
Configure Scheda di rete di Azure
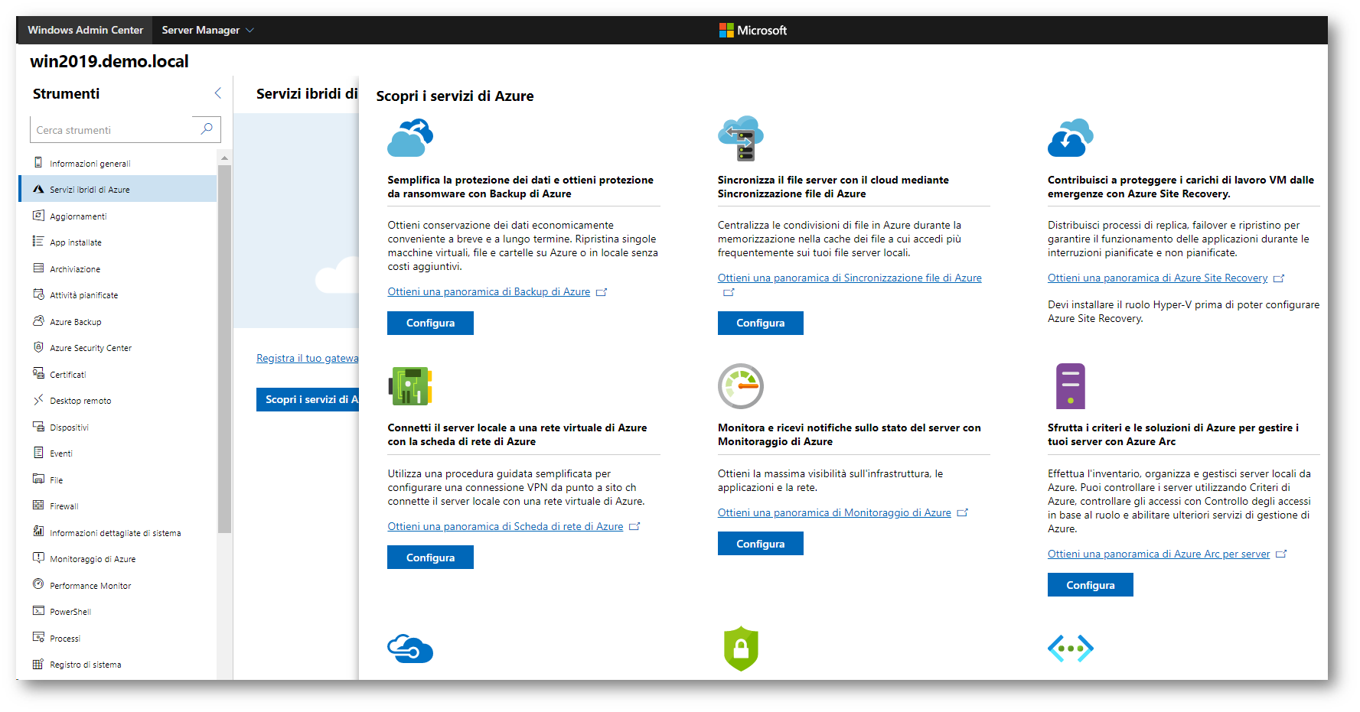coord(430,558)
